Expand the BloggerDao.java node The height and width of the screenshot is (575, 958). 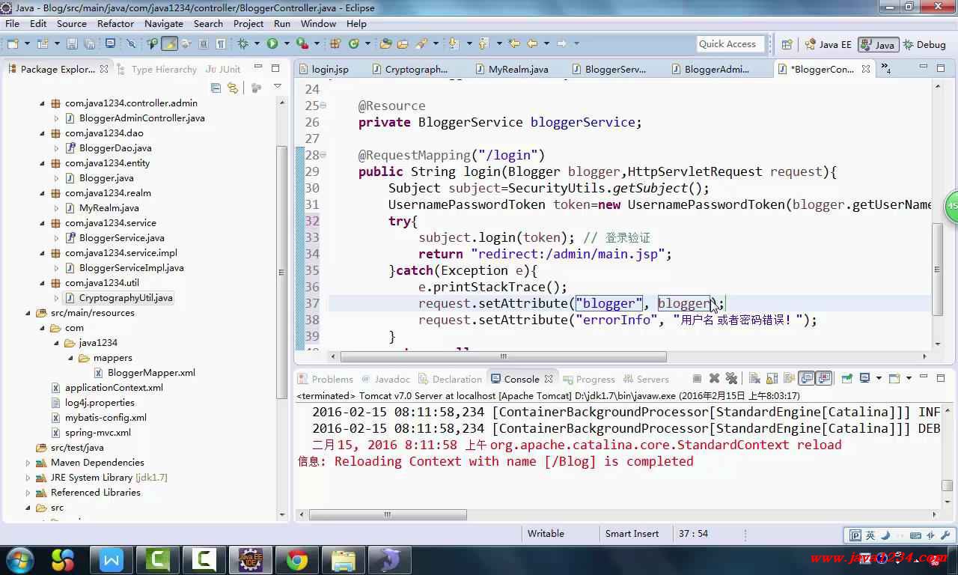[x=56, y=148]
